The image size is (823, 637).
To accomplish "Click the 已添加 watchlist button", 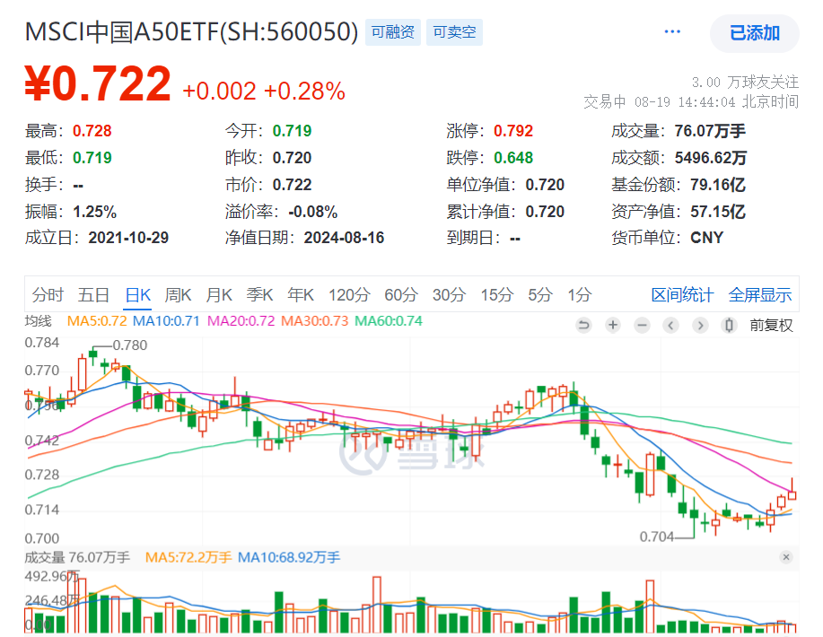I will click(x=754, y=33).
